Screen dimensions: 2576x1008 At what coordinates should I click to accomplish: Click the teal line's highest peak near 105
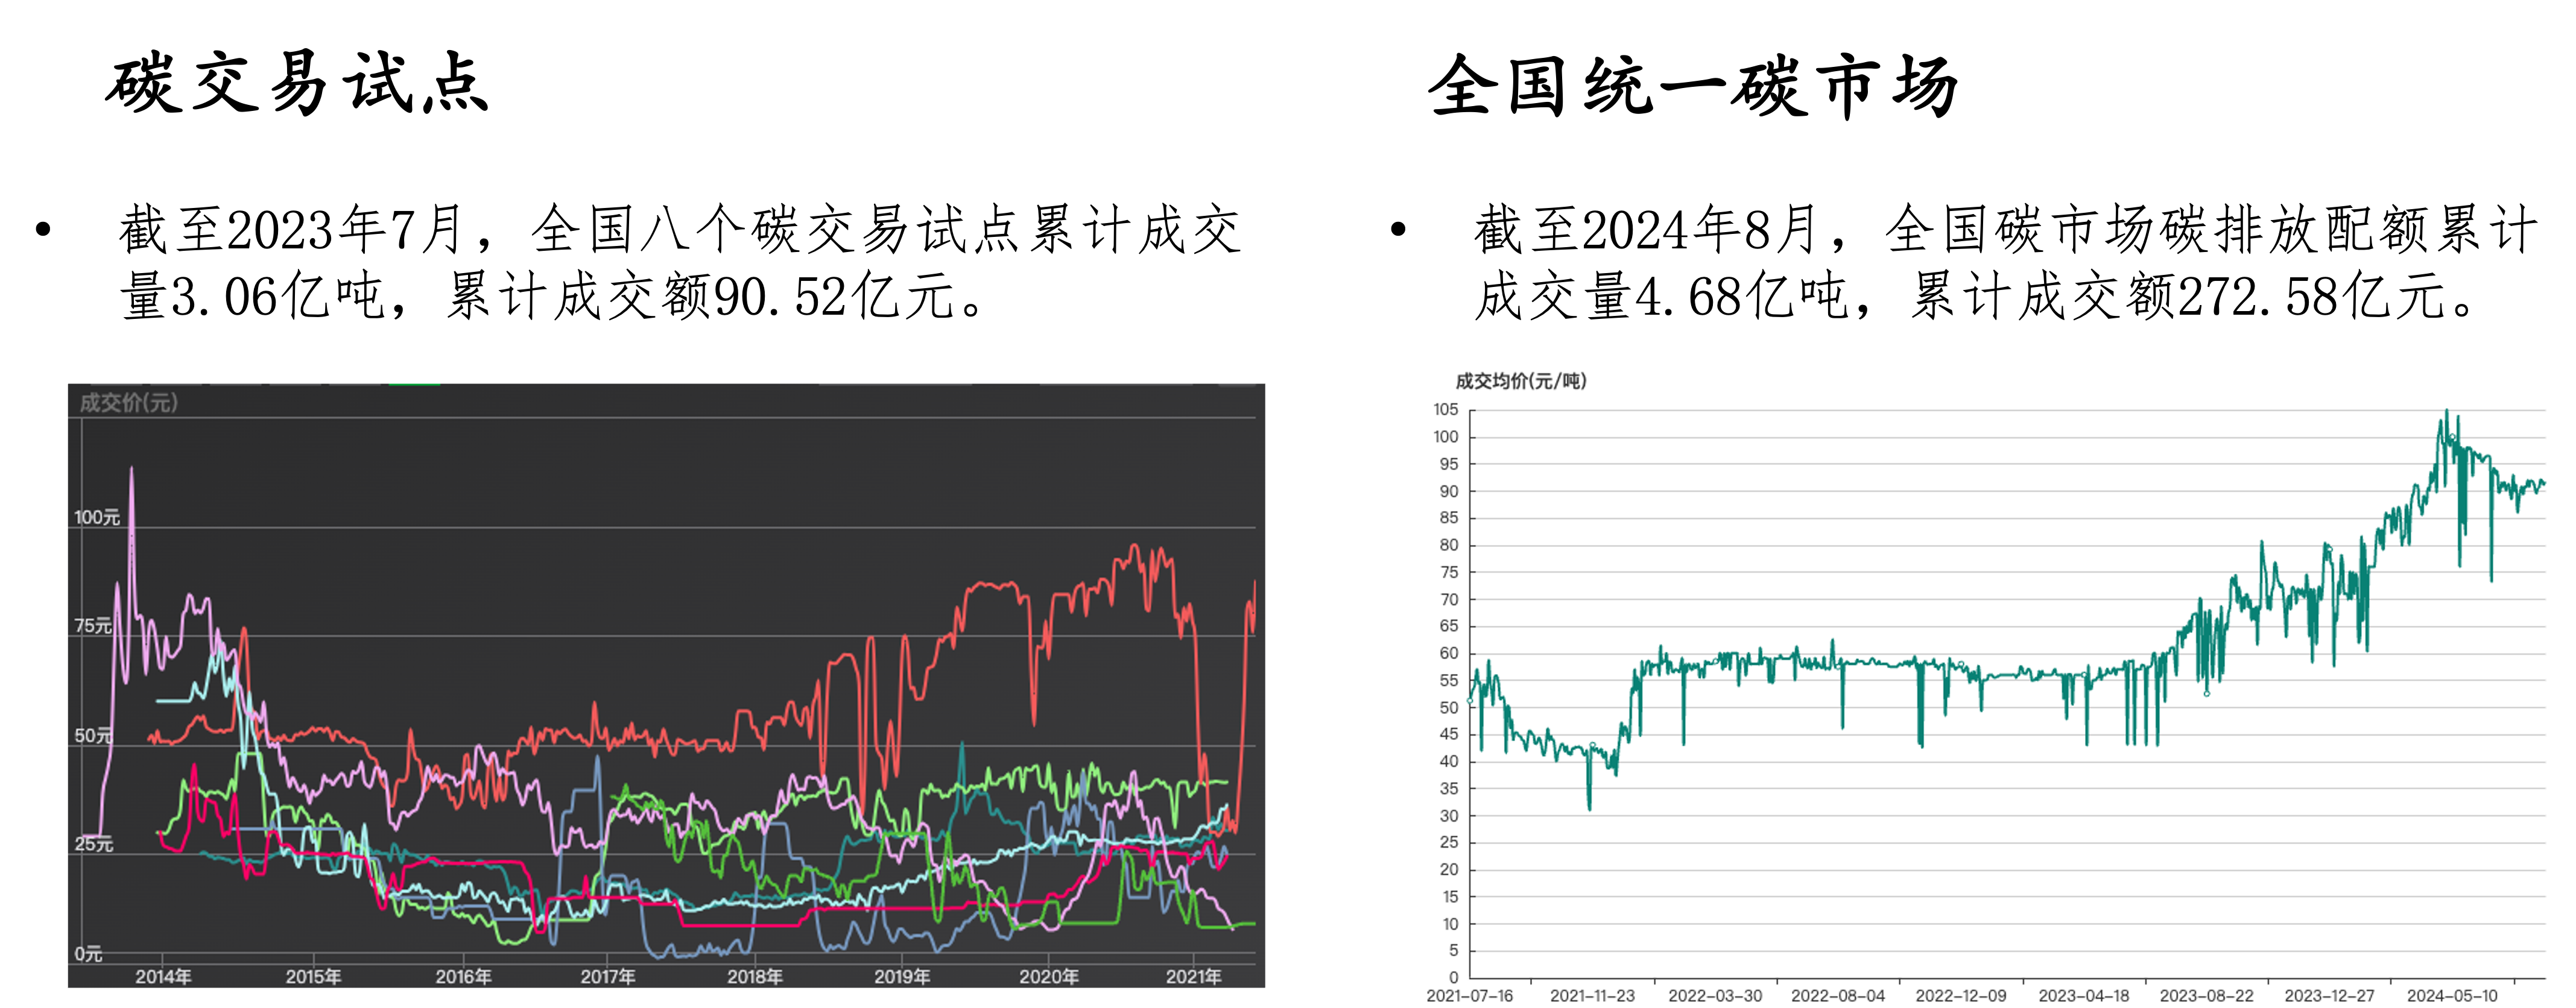[x=2447, y=411]
